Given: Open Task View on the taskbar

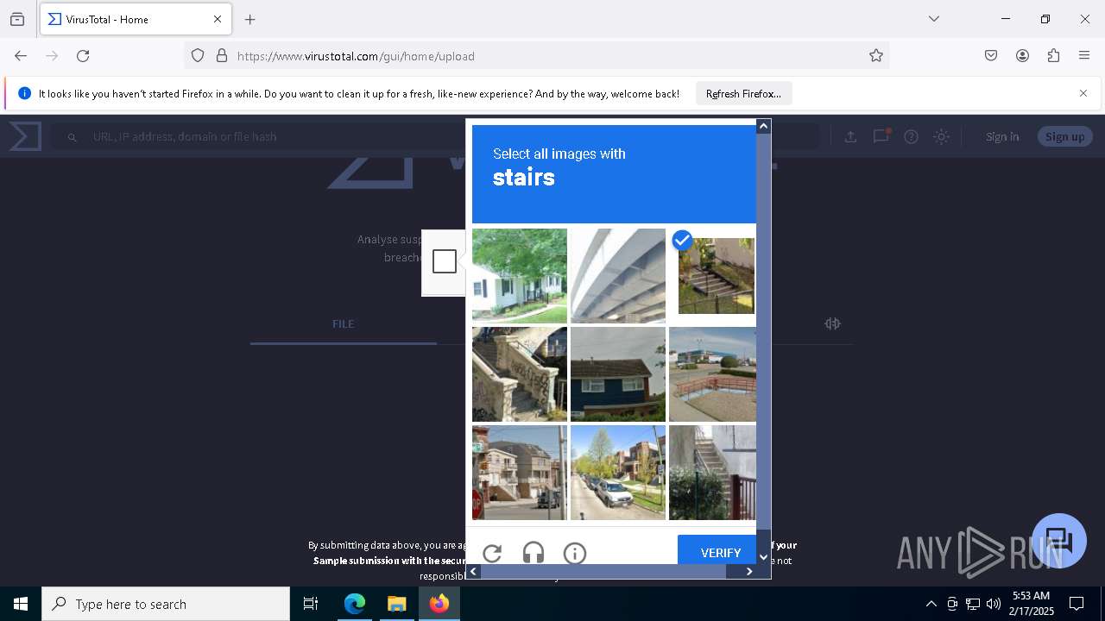Looking at the screenshot, I should pyautogui.click(x=312, y=604).
